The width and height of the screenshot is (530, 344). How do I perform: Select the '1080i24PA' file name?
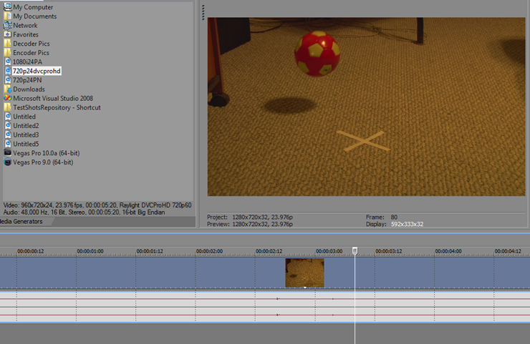[27, 62]
